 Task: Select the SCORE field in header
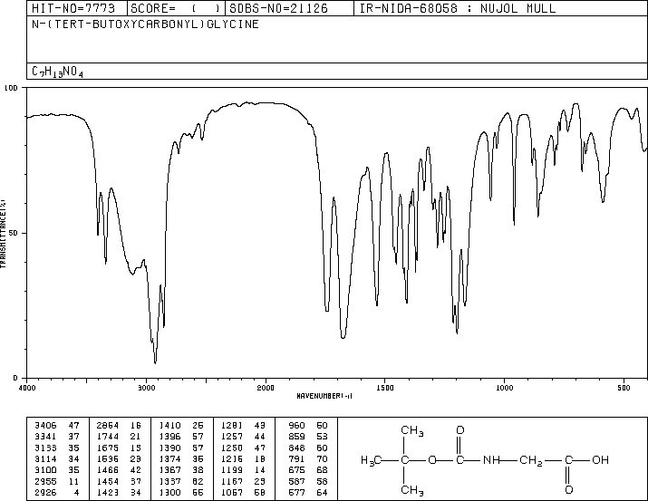pos(176,8)
